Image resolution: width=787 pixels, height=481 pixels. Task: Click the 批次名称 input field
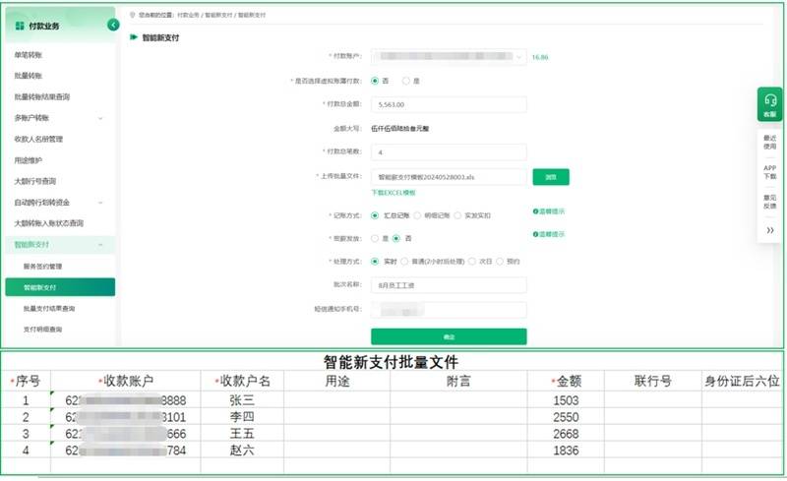(x=449, y=285)
